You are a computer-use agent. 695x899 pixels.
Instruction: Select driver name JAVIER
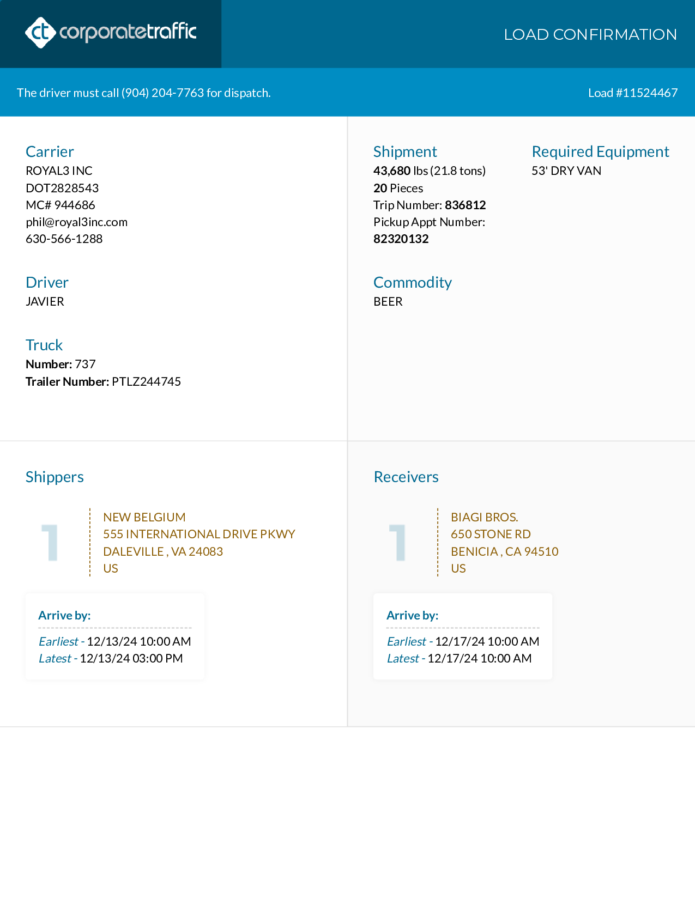(45, 301)
